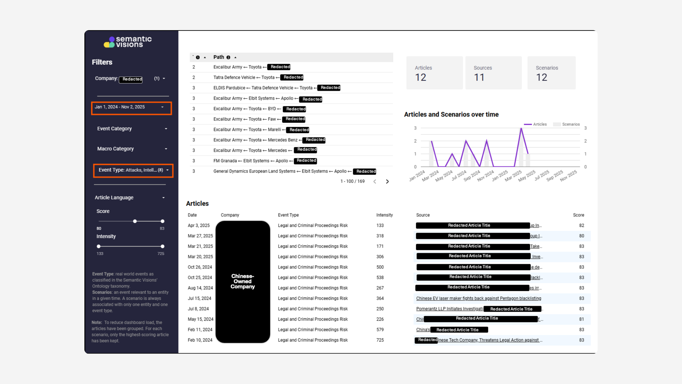
Task: Click the info icon next to Path header
Action: click(x=228, y=57)
